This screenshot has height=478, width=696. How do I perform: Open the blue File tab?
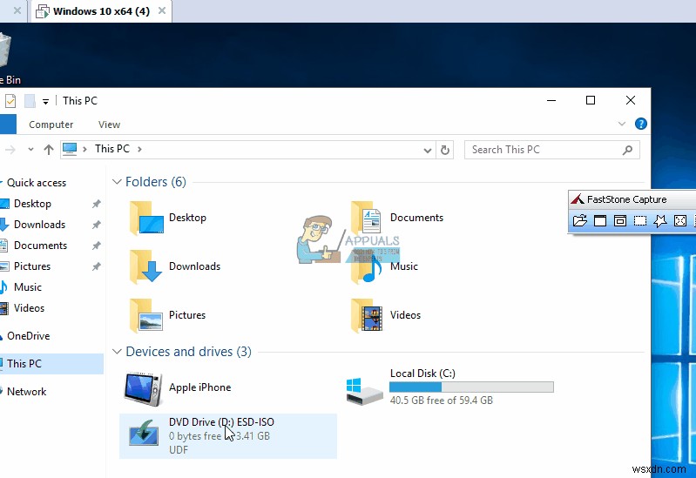(8, 125)
